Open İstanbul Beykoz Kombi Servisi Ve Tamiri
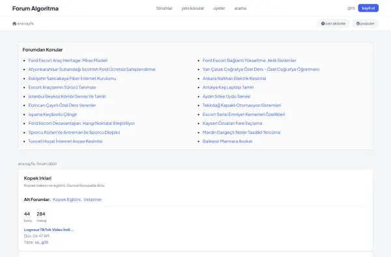Viewport: 391px width, 257px height. point(67,96)
